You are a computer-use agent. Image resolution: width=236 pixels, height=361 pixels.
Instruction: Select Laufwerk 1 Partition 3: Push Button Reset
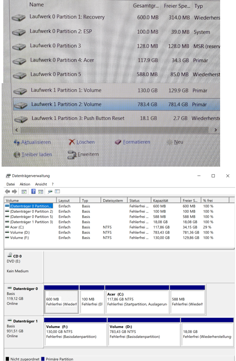(x=117, y=118)
